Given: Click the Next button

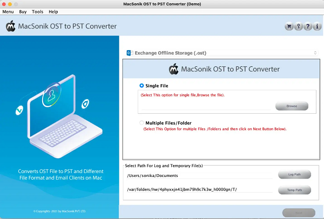Looking at the screenshot, I should 299,213.
